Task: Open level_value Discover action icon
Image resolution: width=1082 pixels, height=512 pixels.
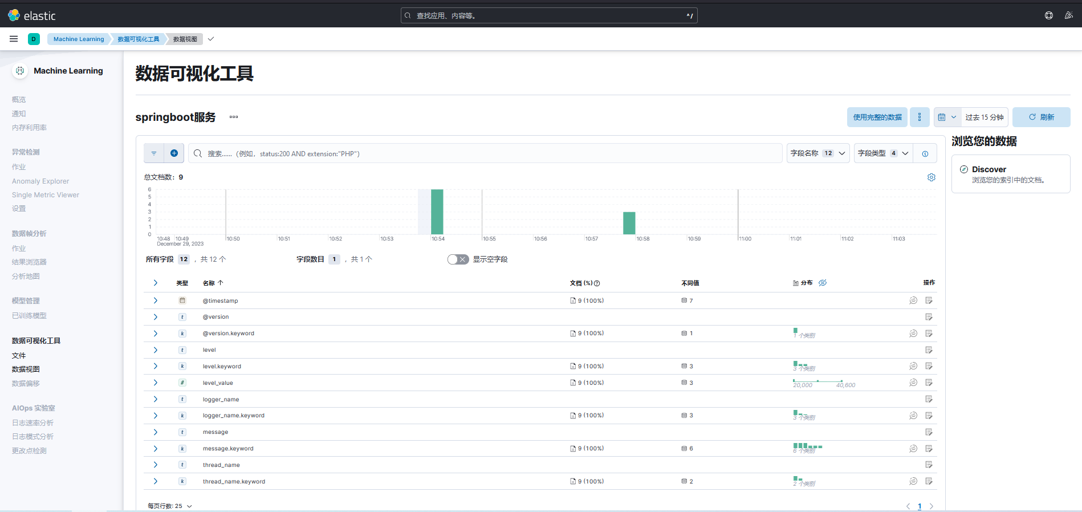Action: click(x=929, y=383)
